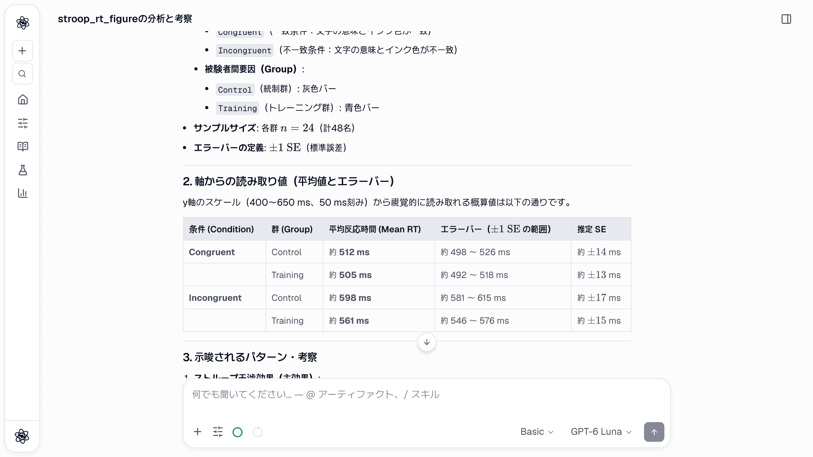Viewport: 813px width, 457px height.
Task: Open the bar chart analytics icon
Action: pos(23,193)
